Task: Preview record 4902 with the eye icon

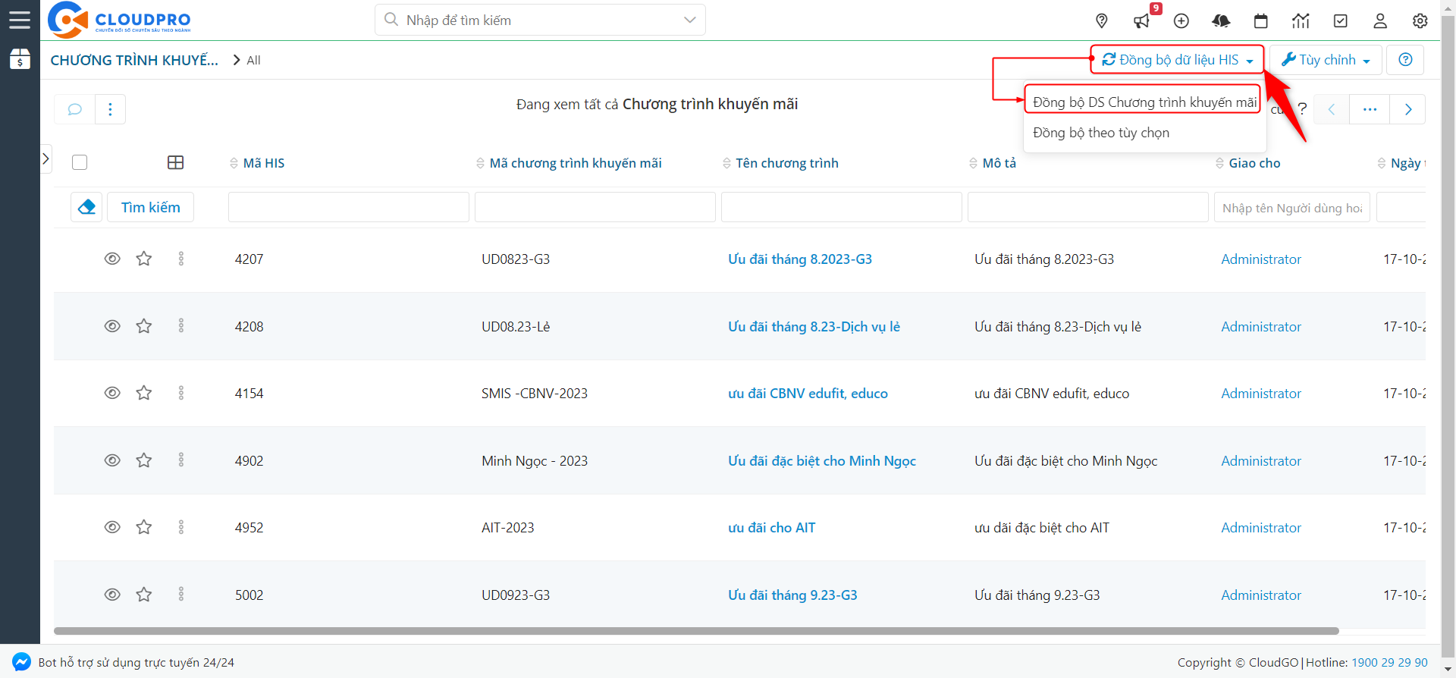Action: [x=112, y=460]
